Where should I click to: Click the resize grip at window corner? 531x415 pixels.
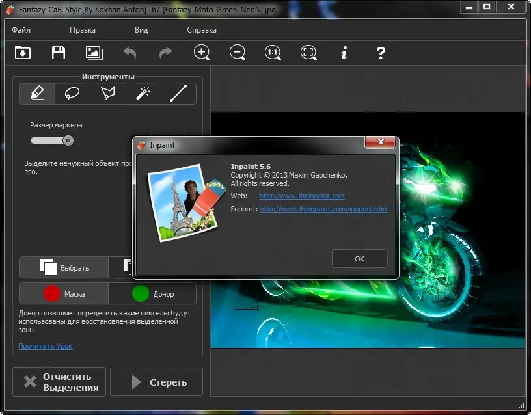521,406
